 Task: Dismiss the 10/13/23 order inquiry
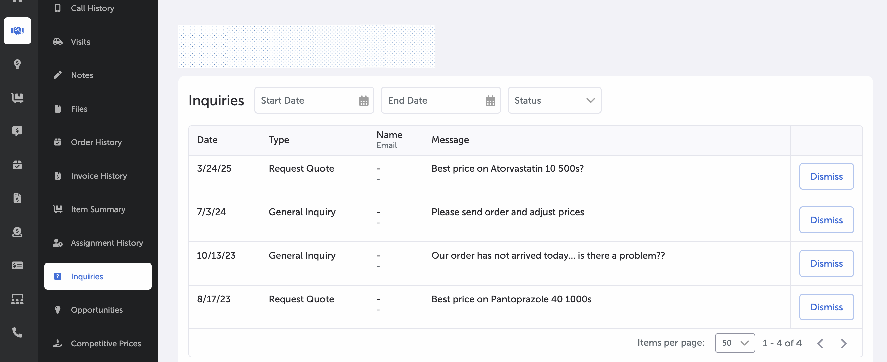pyautogui.click(x=826, y=263)
